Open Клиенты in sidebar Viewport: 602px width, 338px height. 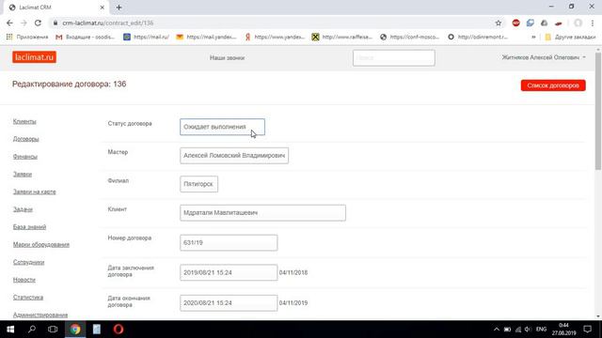tap(24, 121)
